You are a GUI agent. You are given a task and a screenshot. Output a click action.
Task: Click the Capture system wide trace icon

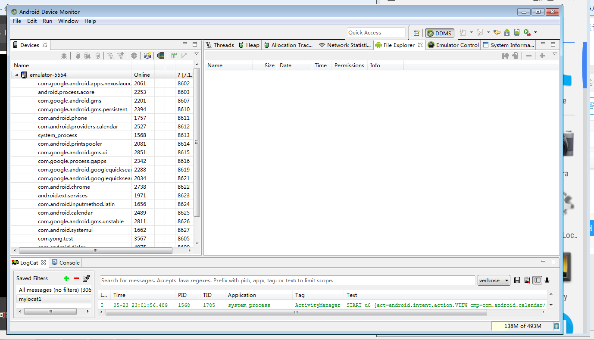[x=174, y=56]
